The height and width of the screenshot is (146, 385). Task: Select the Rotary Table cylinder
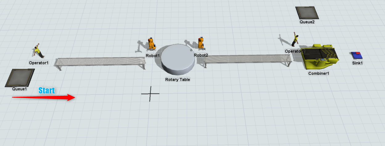pyautogui.click(x=178, y=60)
